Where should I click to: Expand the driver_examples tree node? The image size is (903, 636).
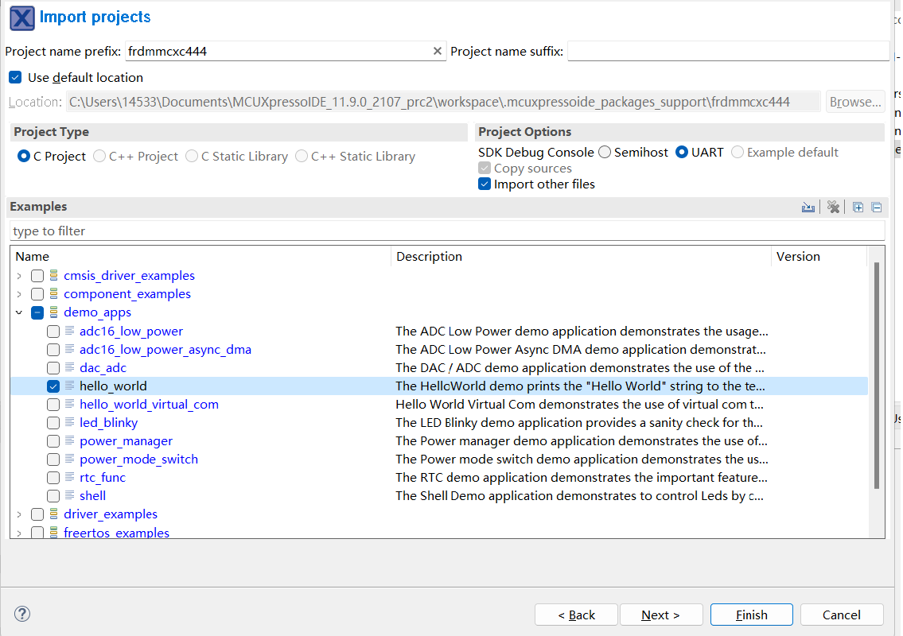(x=18, y=514)
